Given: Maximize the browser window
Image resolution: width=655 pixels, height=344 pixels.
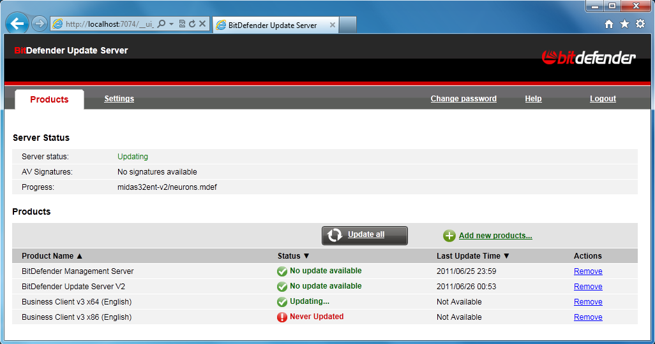Looking at the screenshot, I should pos(612,6).
